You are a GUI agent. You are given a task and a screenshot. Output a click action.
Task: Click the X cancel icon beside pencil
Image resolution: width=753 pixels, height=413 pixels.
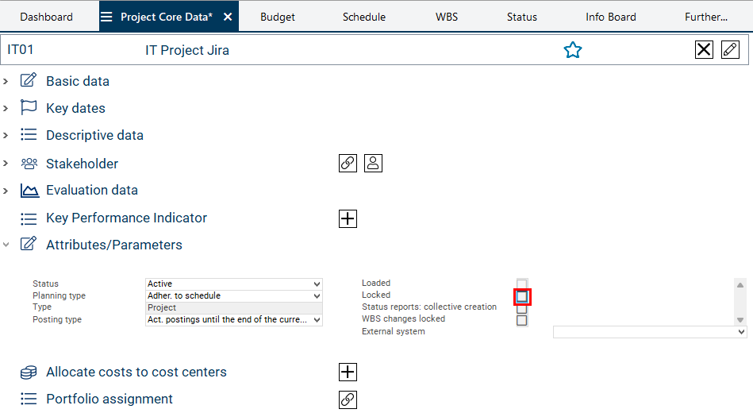pos(704,50)
